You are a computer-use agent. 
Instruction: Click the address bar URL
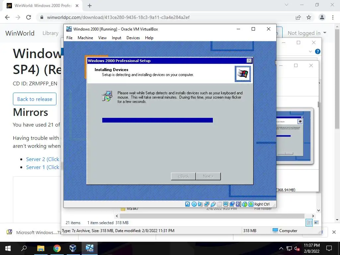point(118,17)
